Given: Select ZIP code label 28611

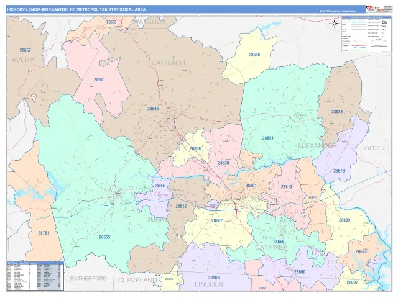Looking at the screenshot, I should point(99,79).
